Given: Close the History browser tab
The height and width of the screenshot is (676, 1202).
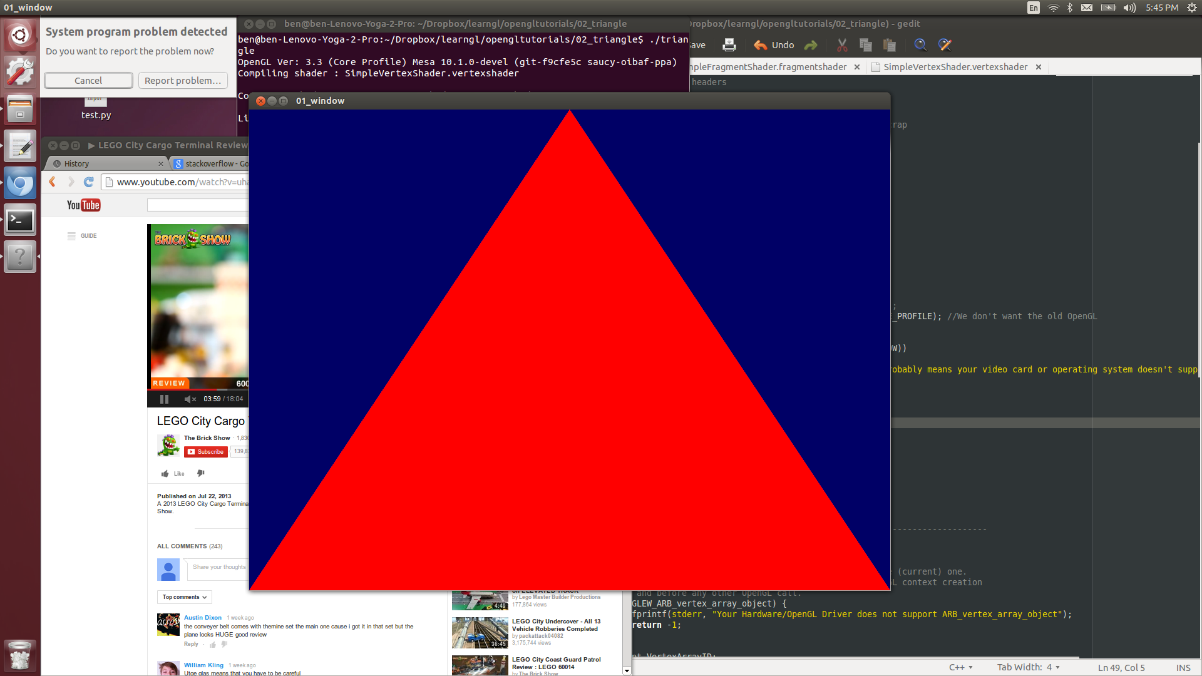Looking at the screenshot, I should (161, 164).
